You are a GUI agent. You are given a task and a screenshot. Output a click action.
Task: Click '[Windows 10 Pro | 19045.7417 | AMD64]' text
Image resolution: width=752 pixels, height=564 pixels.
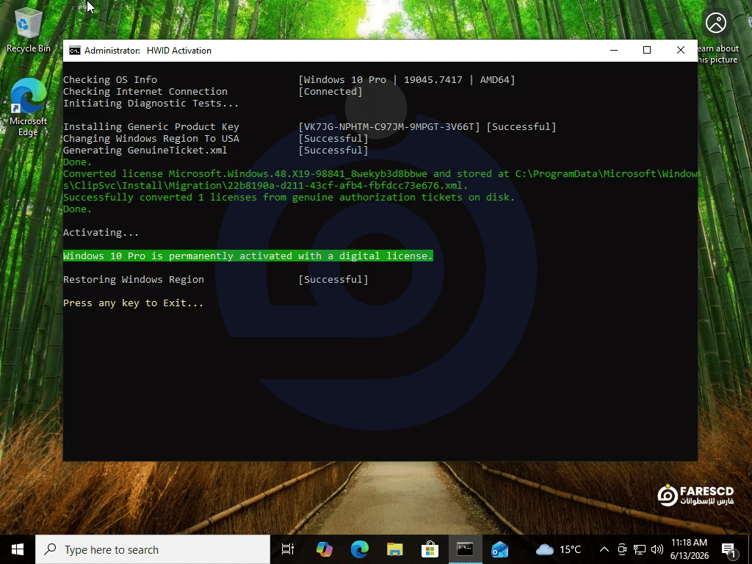pos(407,79)
